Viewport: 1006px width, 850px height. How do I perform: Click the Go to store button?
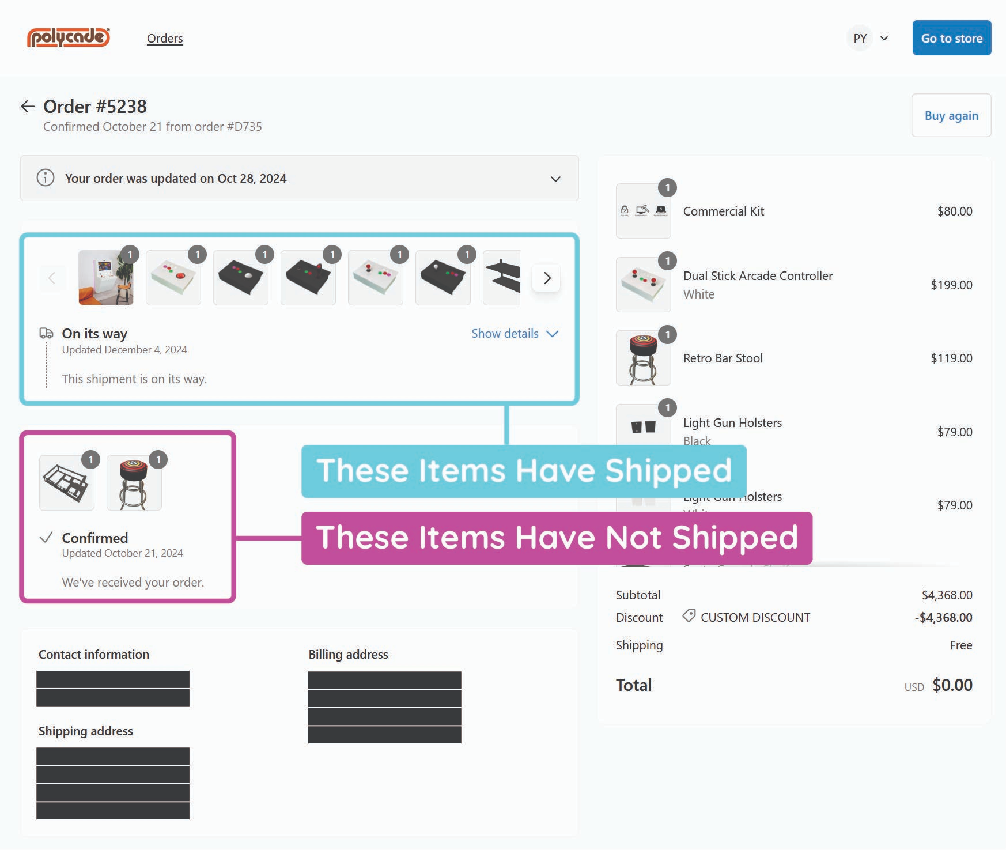[951, 38]
